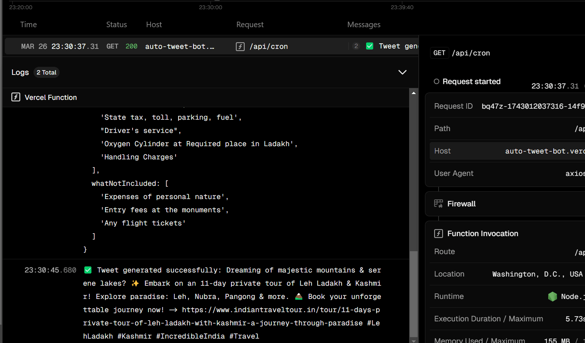Click the auto-tweet-bot host in the log row
The height and width of the screenshot is (343, 585).
[x=180, y=46]
